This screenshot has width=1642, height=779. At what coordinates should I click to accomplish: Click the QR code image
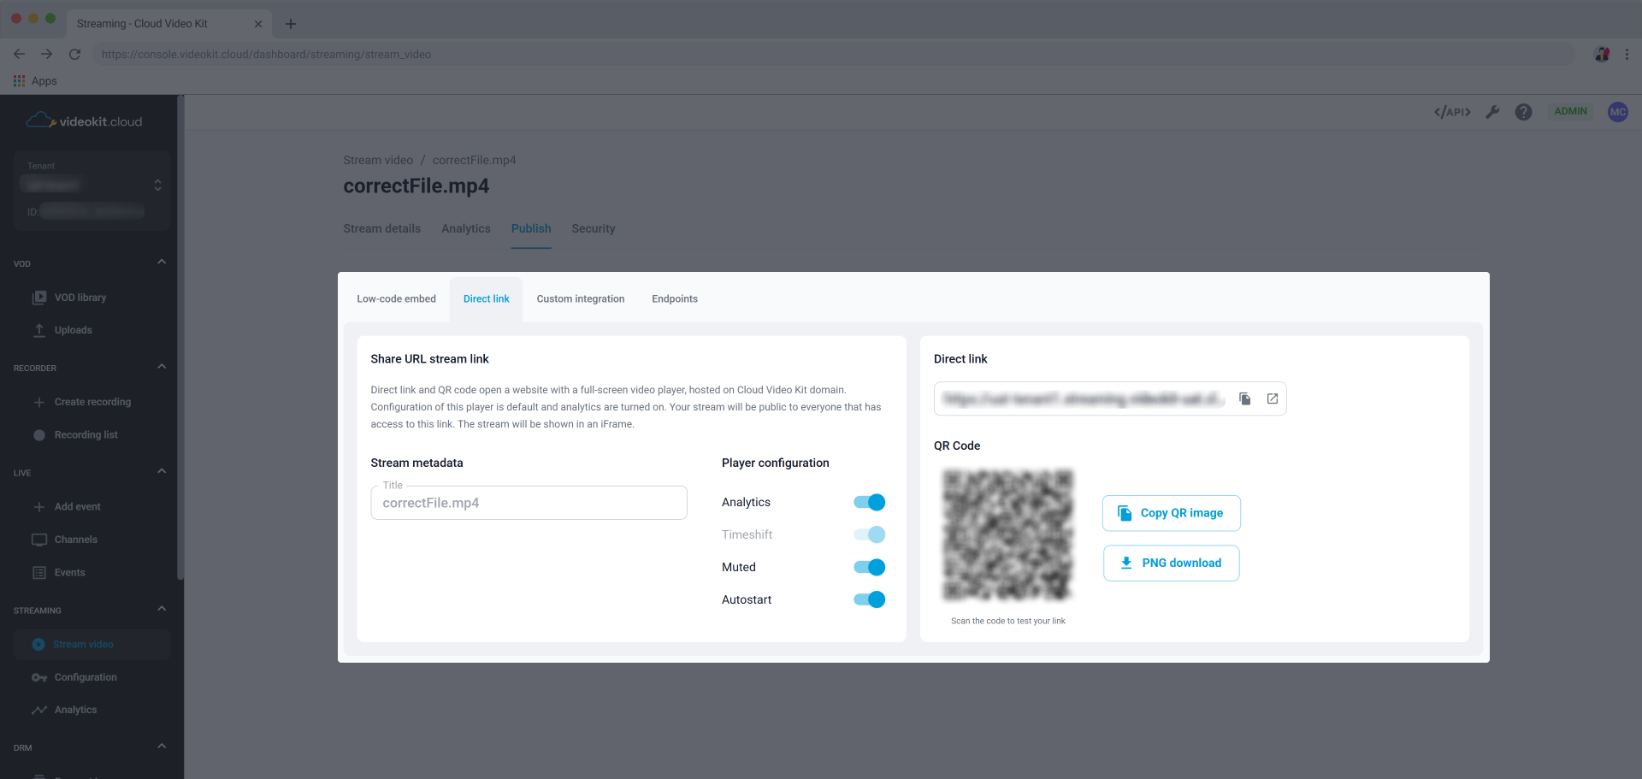pyautogui.click(x=1008, y=535)
